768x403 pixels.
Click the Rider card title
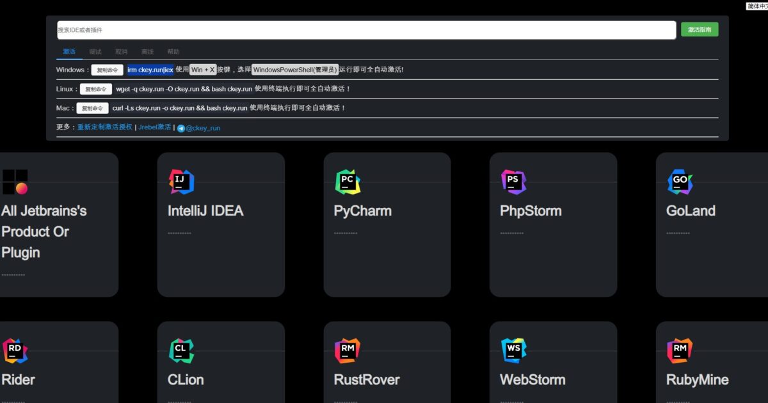point(19,380)
